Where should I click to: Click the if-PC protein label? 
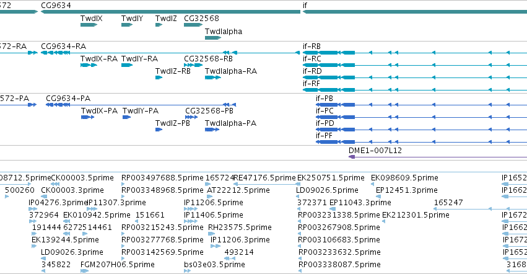click(x=324, y=111)
